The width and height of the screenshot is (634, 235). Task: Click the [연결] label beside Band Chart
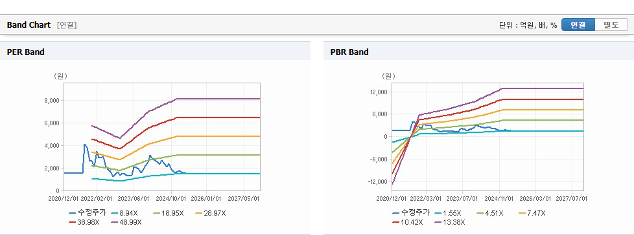click(67, 25)
